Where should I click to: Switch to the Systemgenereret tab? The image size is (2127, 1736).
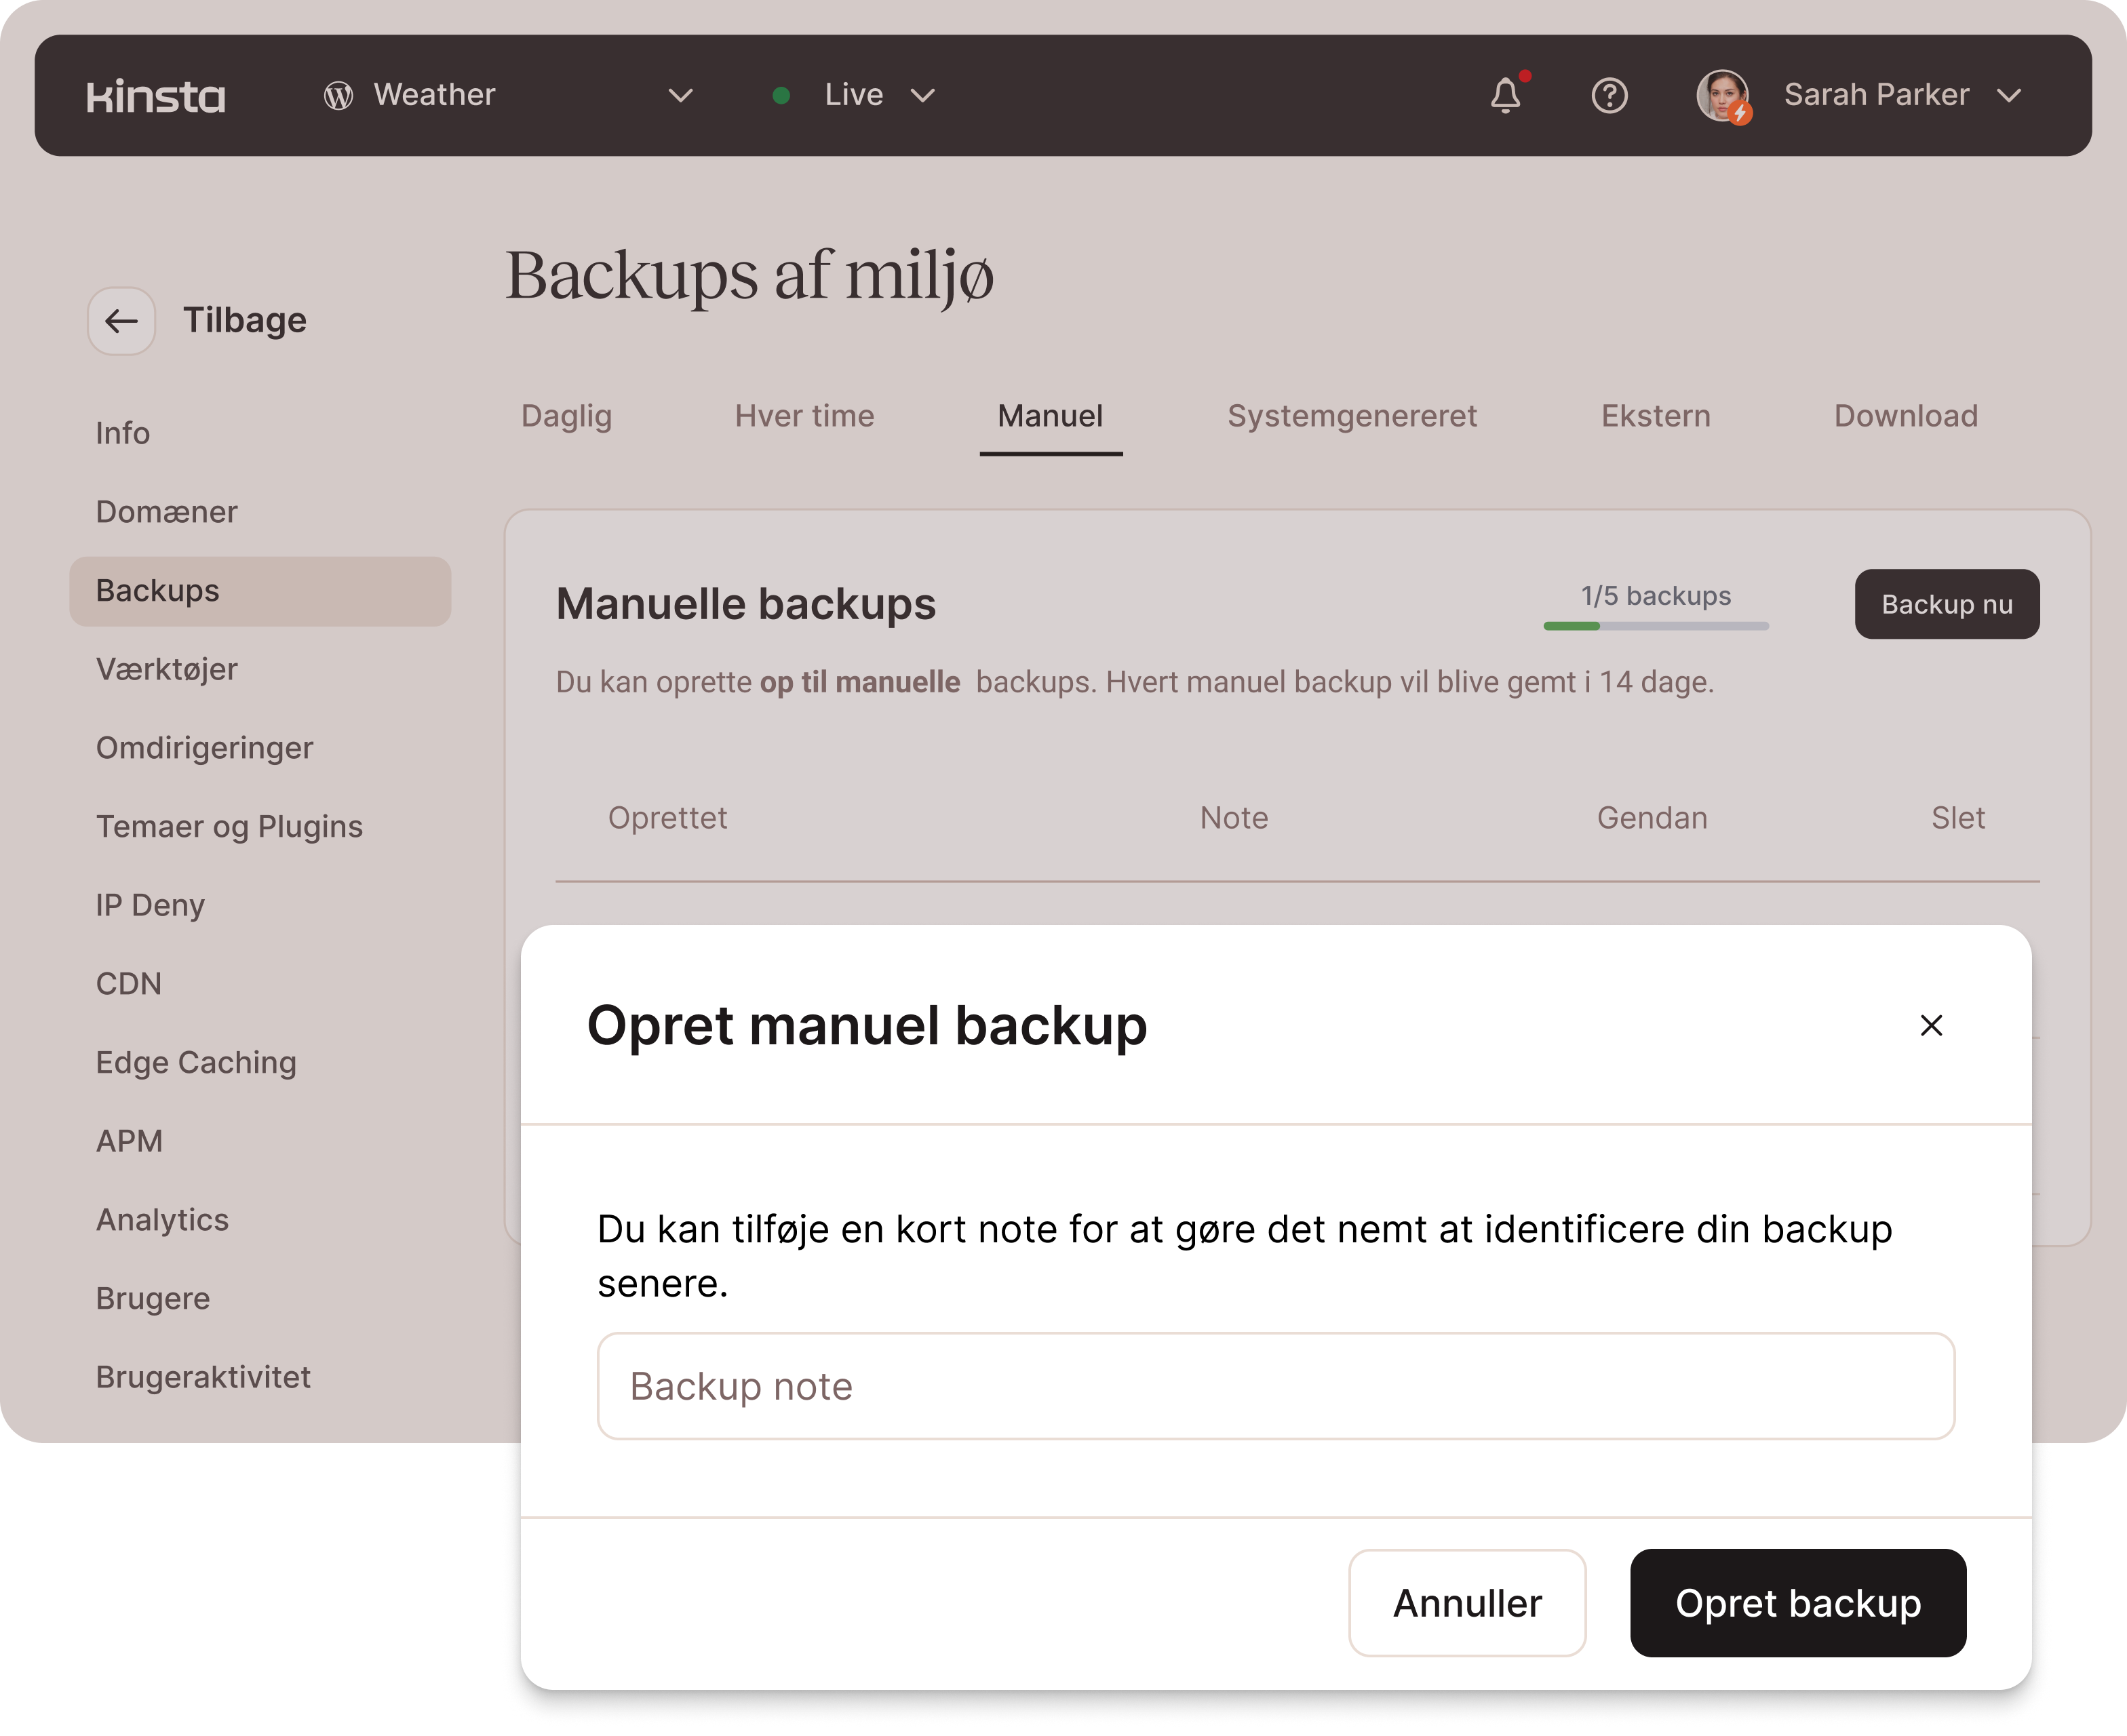click(1351, 416)
